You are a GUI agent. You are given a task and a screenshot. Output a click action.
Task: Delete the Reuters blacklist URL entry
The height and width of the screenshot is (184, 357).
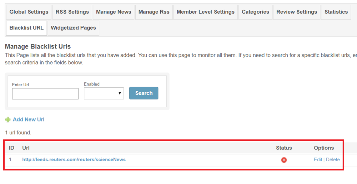click(x=333, y=160)
